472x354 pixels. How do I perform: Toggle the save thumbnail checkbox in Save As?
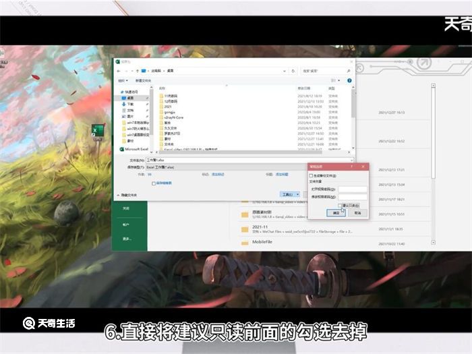[154, 183]
